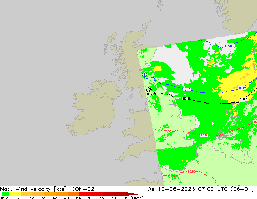Viewport: 257px width, 199px height.
Task: Click the red "1016" isobar label
Action: pyautogui.click(x=204, y=135)
